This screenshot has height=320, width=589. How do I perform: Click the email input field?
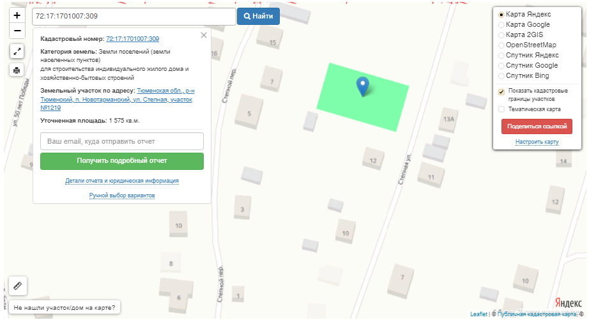point(121,141)
